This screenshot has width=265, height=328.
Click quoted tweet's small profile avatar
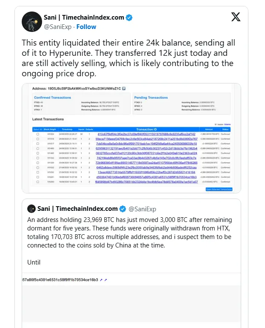[x=31, y=209]
